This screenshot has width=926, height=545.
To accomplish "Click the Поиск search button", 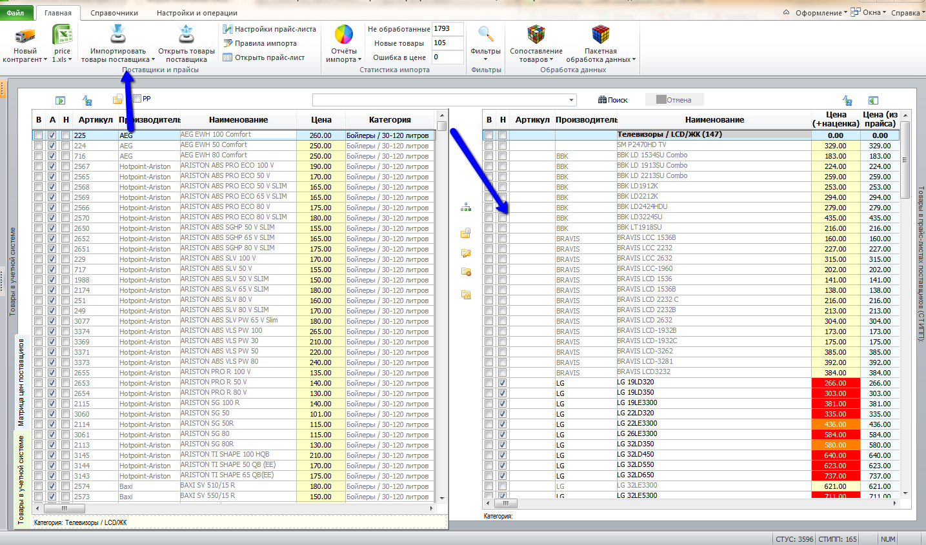I will pyautogui.click(x=612, y=100).
